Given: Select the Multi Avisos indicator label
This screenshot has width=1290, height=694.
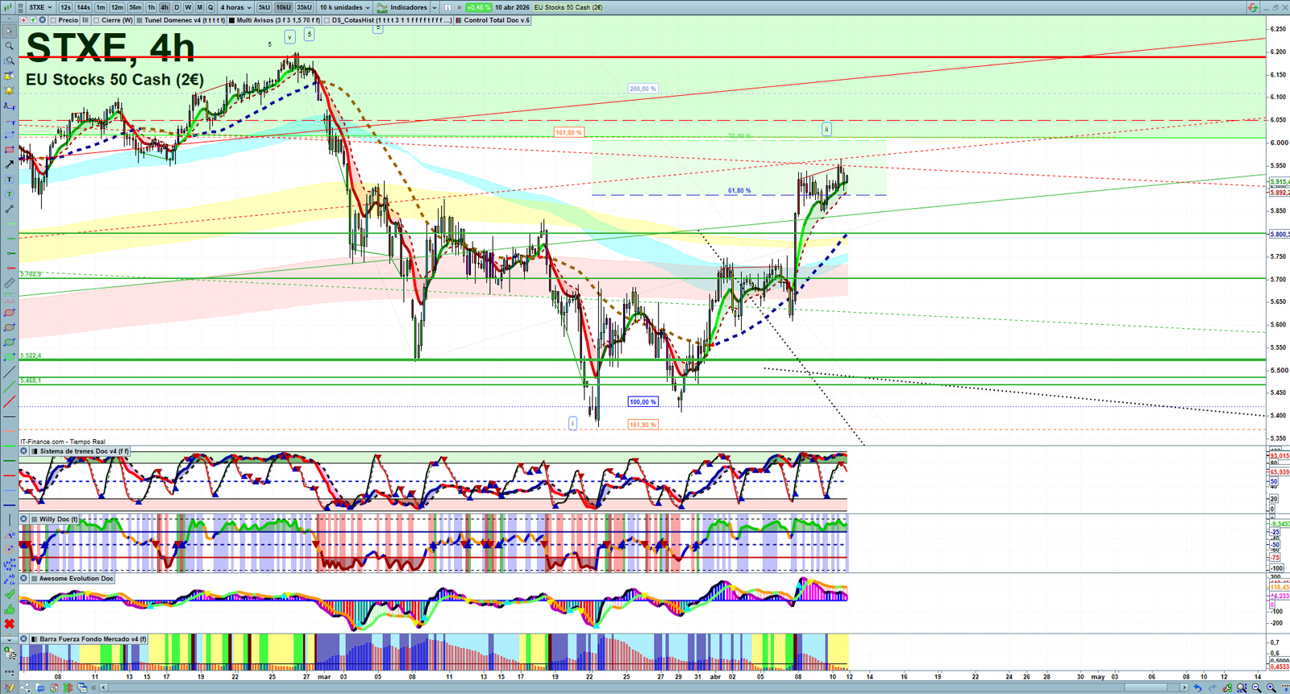Looking at the screenshot, I should 278,20.
